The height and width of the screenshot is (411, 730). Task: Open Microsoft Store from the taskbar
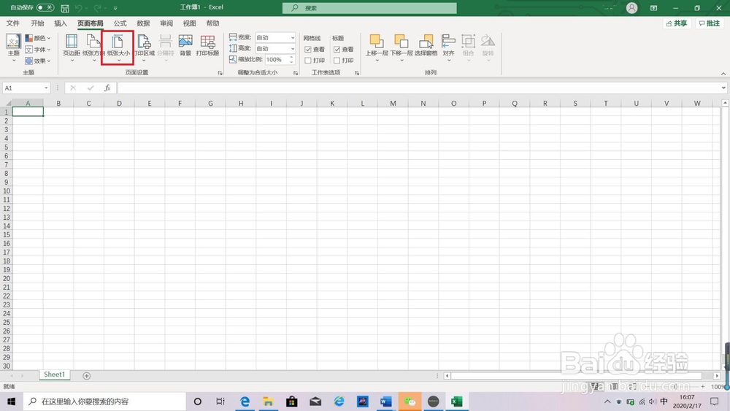pos(292,402)
